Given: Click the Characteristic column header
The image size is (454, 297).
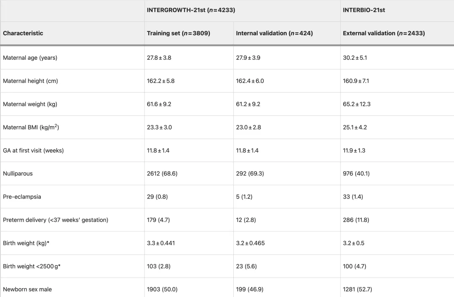Looking at the screenshot, I should pos(23,33).
